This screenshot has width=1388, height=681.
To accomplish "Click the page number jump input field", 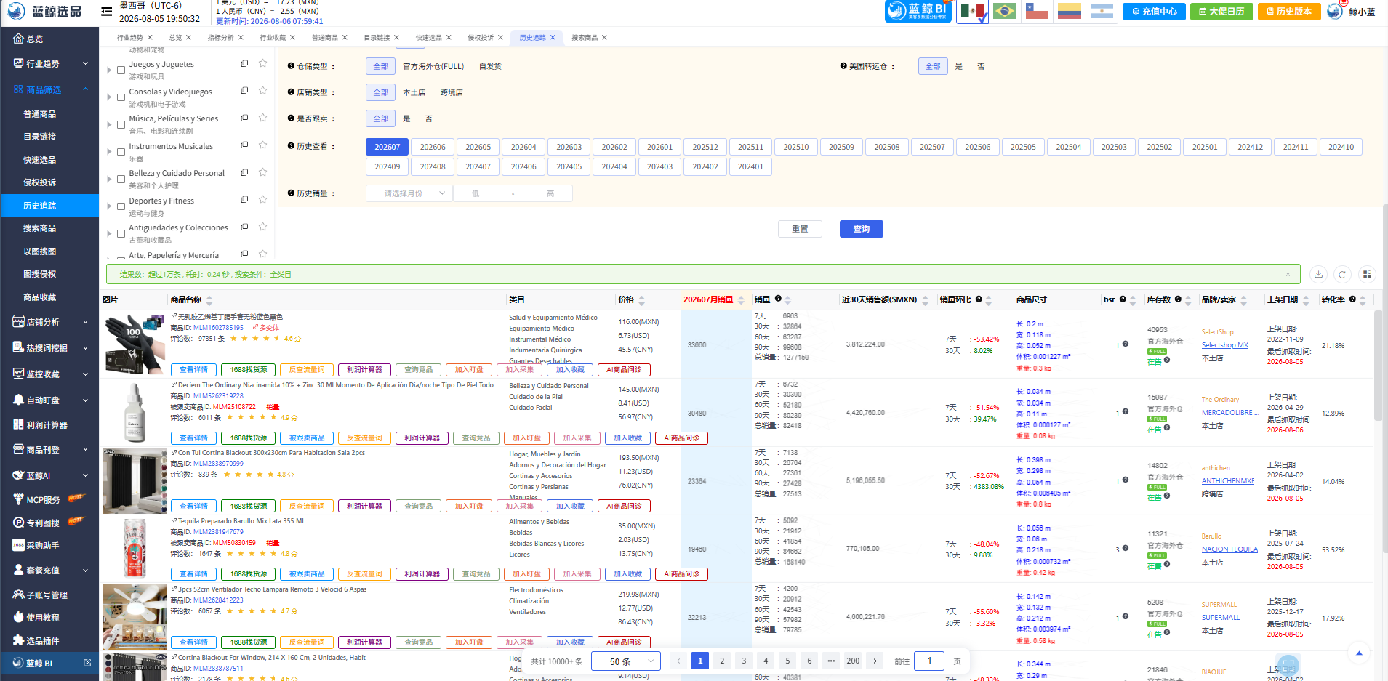I will tap(929, 661).
